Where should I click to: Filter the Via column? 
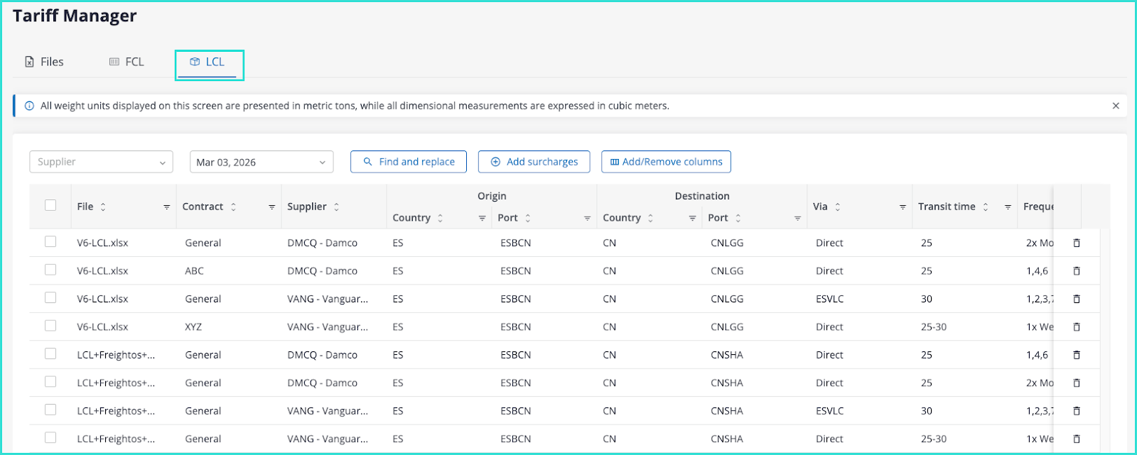click(902, 207)
